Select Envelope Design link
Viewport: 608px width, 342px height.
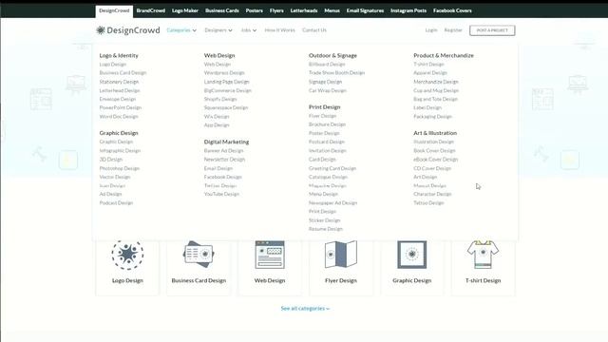(x=118, y=99)
